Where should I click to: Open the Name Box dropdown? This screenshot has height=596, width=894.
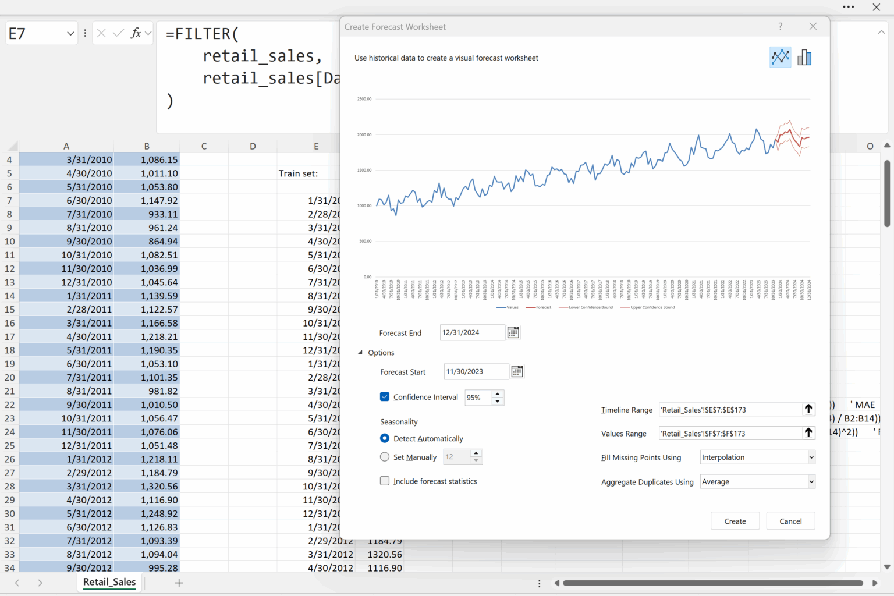pyautogui.click(x=70, y=34)
